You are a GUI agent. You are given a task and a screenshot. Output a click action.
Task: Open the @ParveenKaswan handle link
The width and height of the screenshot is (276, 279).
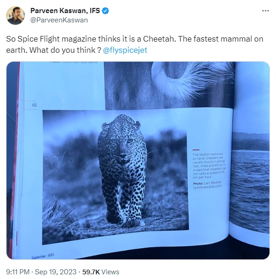pos(59,20)
